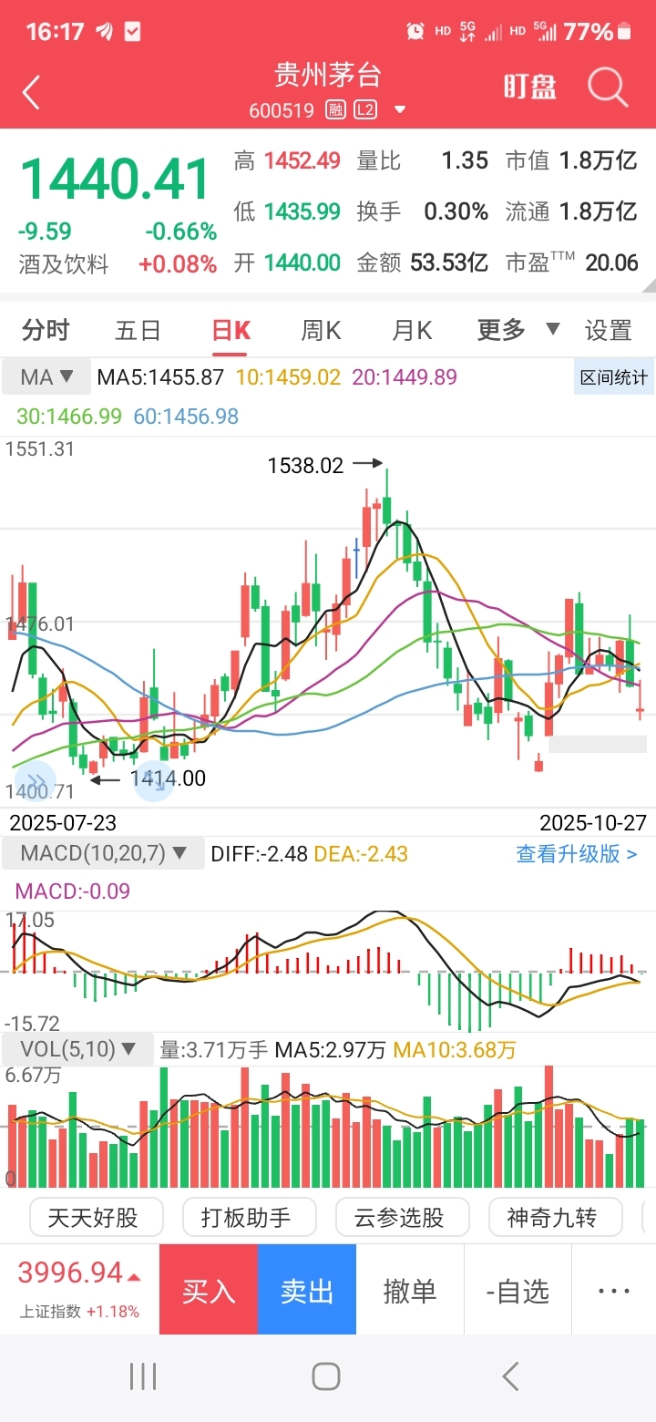Tap the Android recent apps icon
Image resolution: width=656 pixels, height=1422 pixels.
(x=143, y=1376)
